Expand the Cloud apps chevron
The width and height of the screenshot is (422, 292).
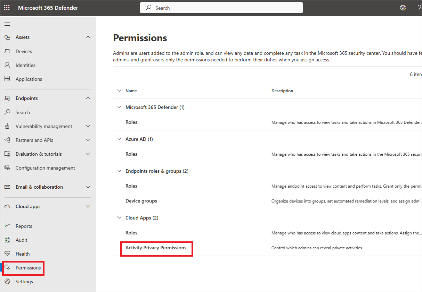pyautogui.click(x=88, y=206)
